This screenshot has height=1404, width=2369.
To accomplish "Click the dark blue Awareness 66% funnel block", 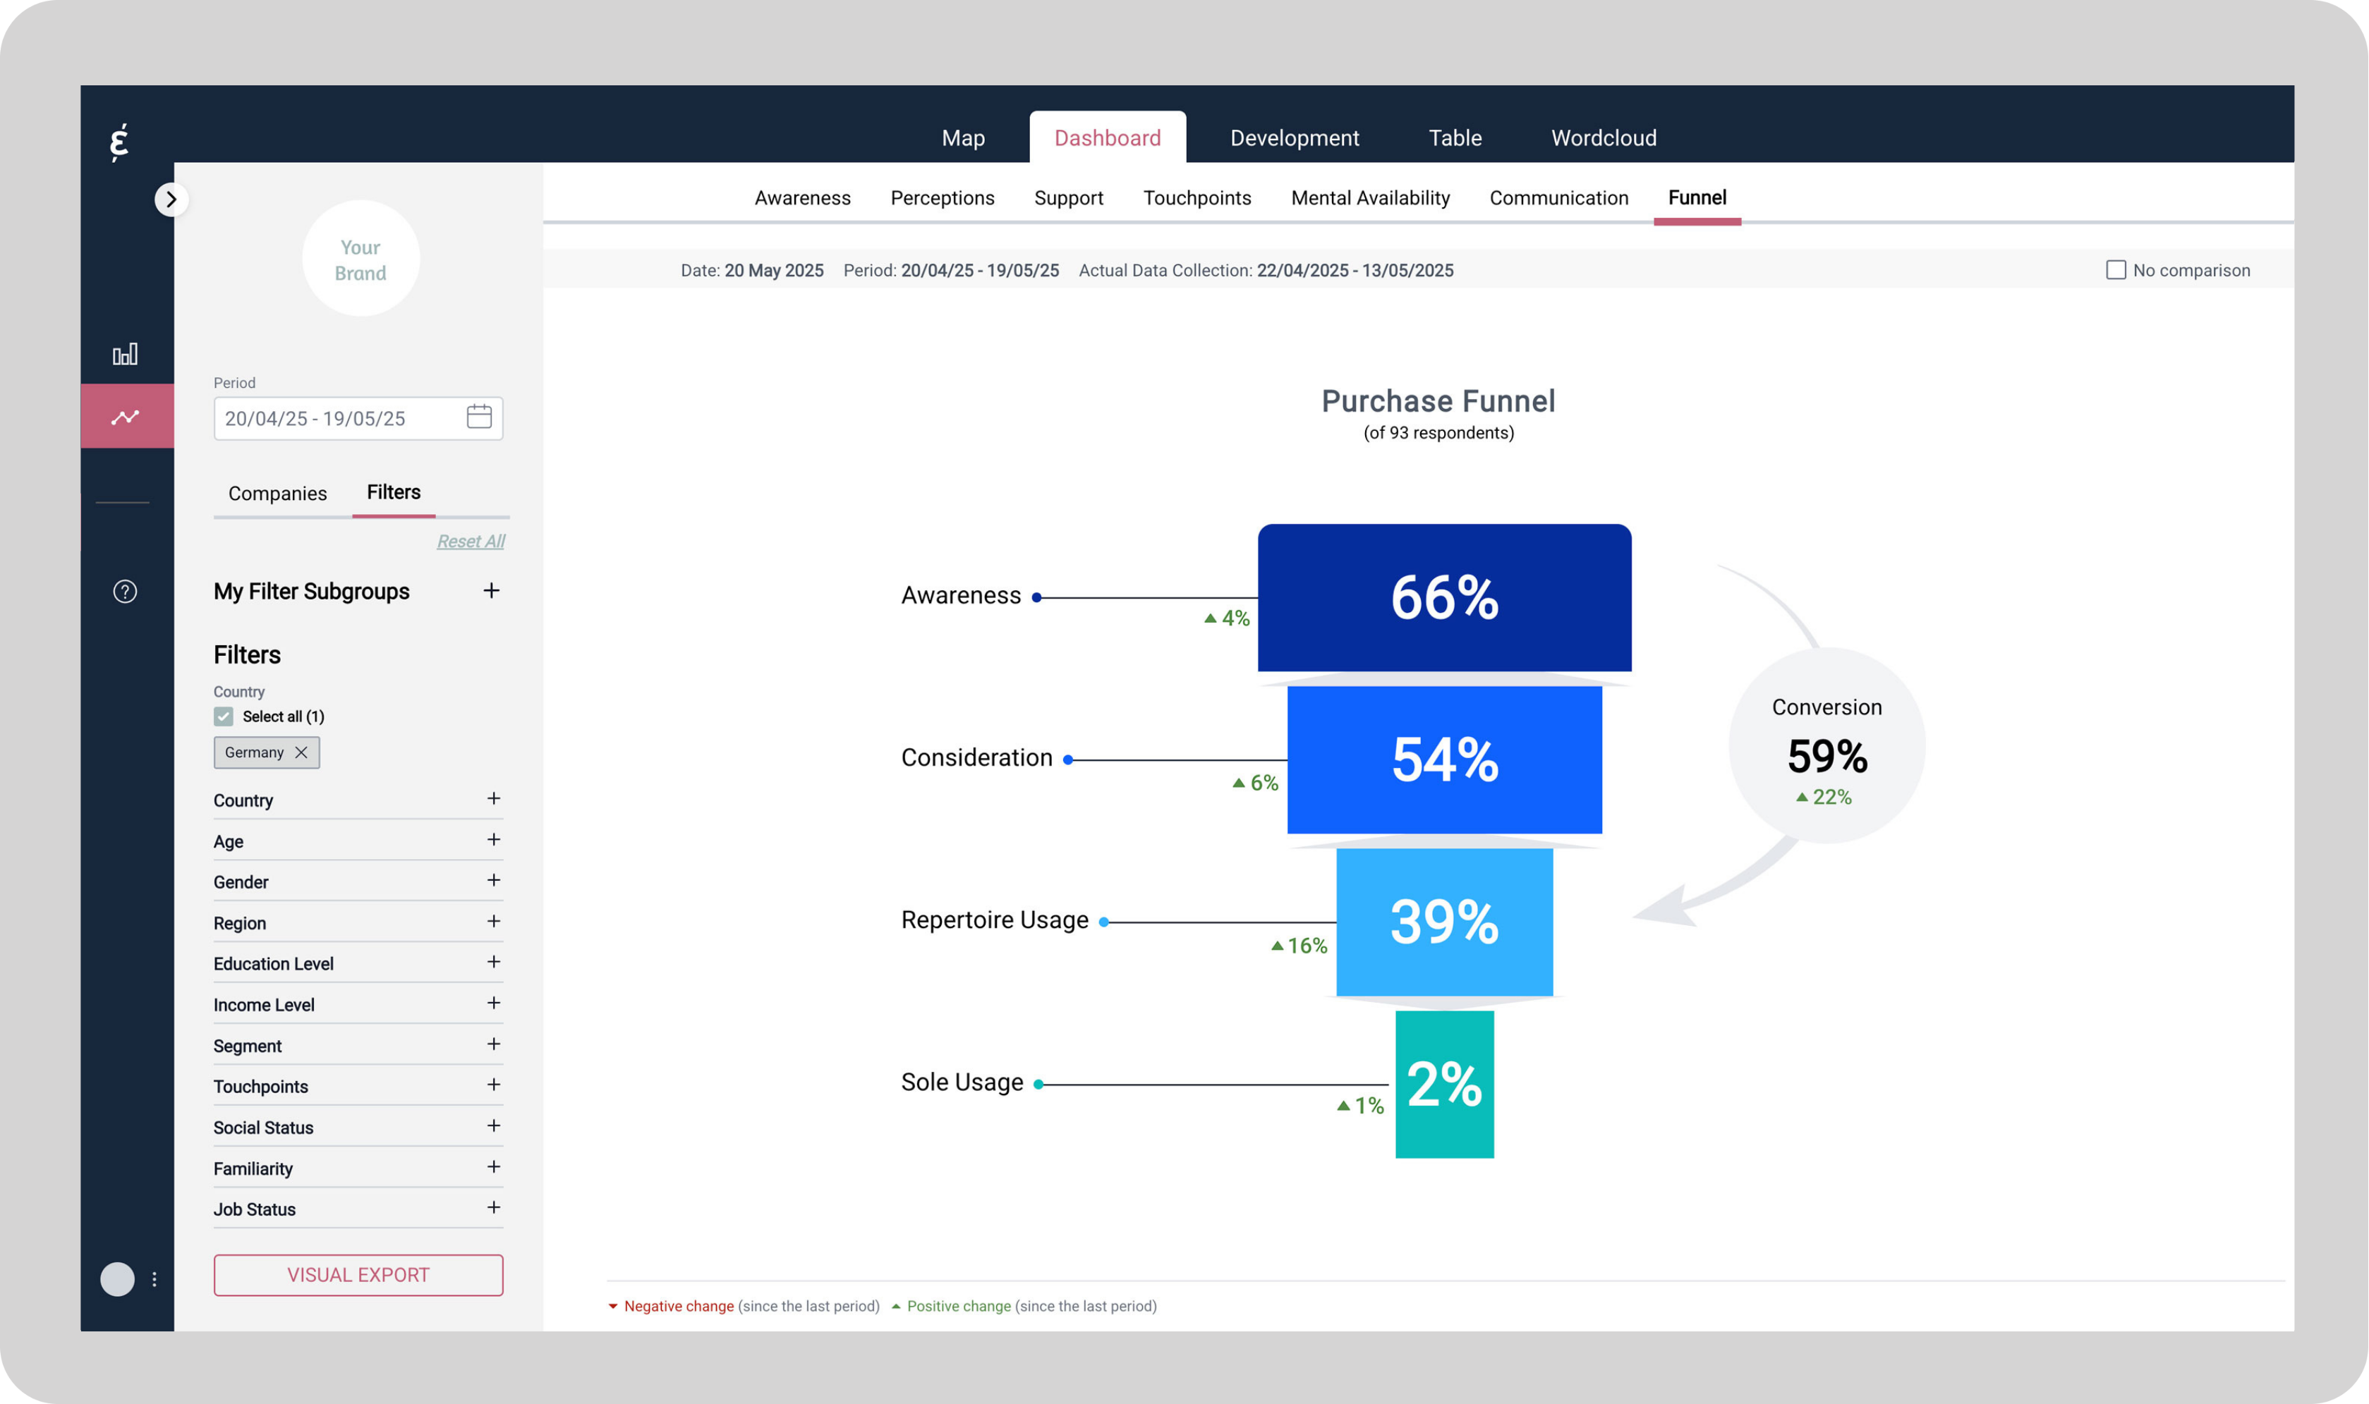I will 1443,598.
